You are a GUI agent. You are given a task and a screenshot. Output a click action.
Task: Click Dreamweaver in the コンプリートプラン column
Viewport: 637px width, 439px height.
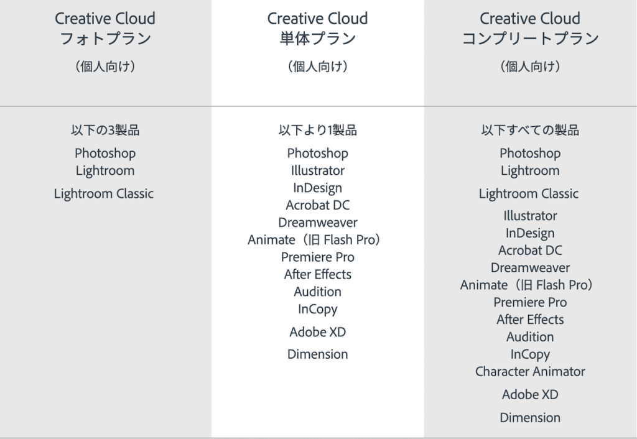pyautogui.click(x=530, y=268)
